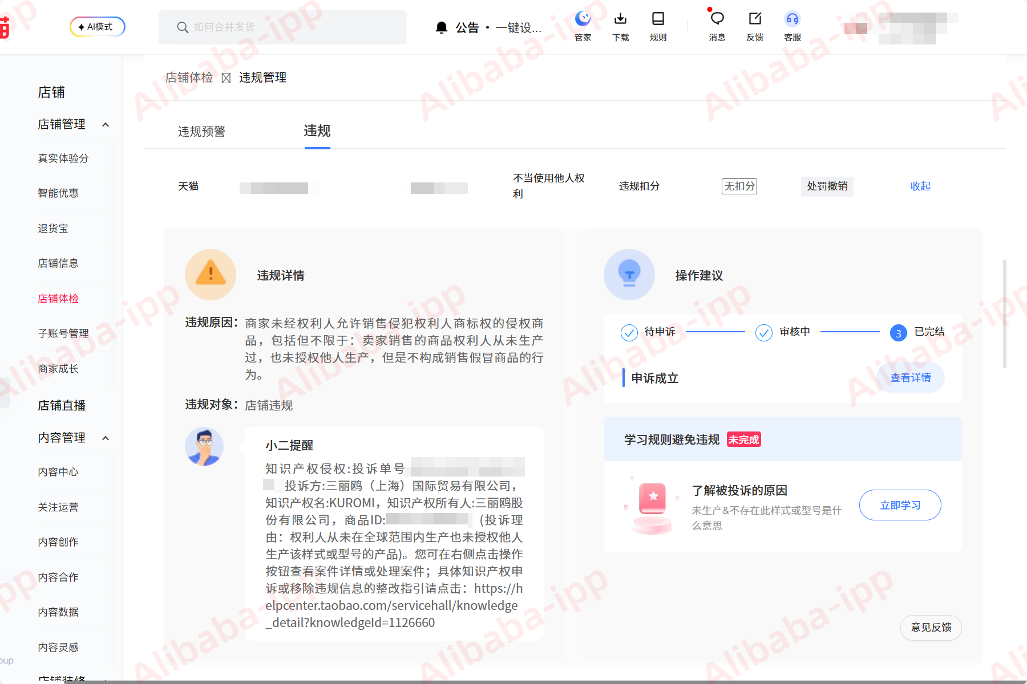Open 店铺直播 in the sidebar

click(62, 405)
